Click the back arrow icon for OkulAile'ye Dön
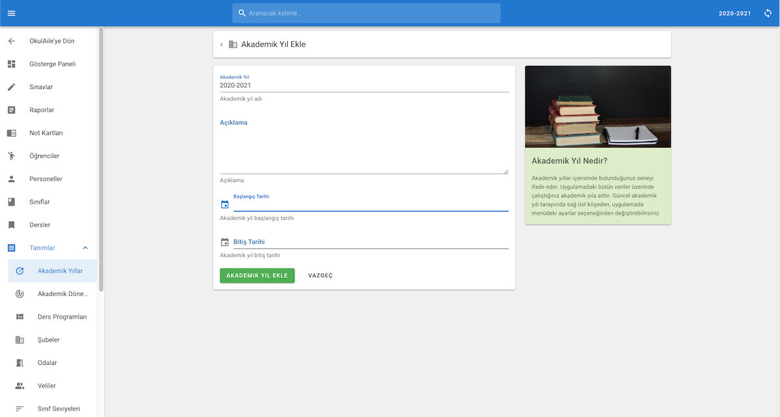Viewport: 780px width, 417px height. (11, 41)
